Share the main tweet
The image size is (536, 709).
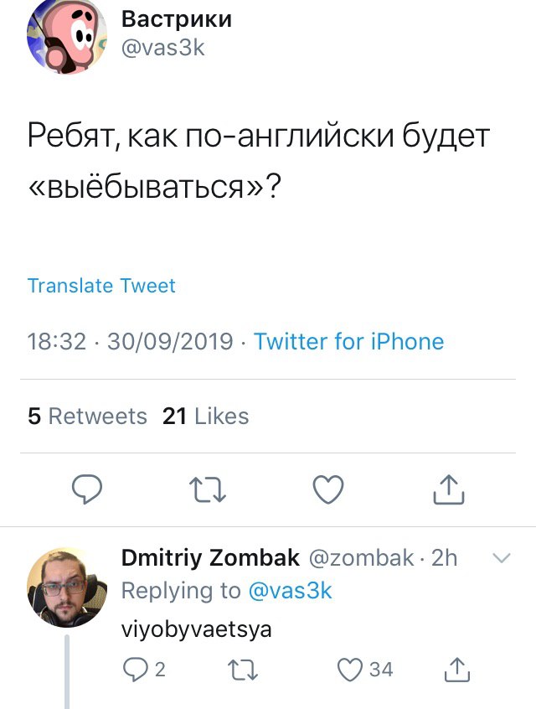pyautogui.click(x=448, y=489)
